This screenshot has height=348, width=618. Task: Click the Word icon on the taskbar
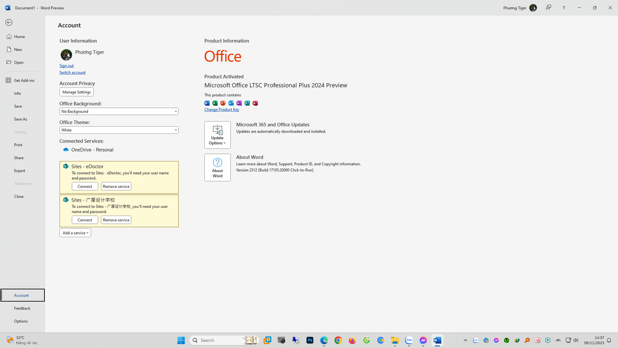point(437,340)
